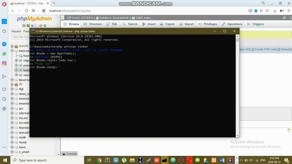The image size is (292, 164).
Task: Go back with browser back arrow
Action: click(x=13, y=11)
